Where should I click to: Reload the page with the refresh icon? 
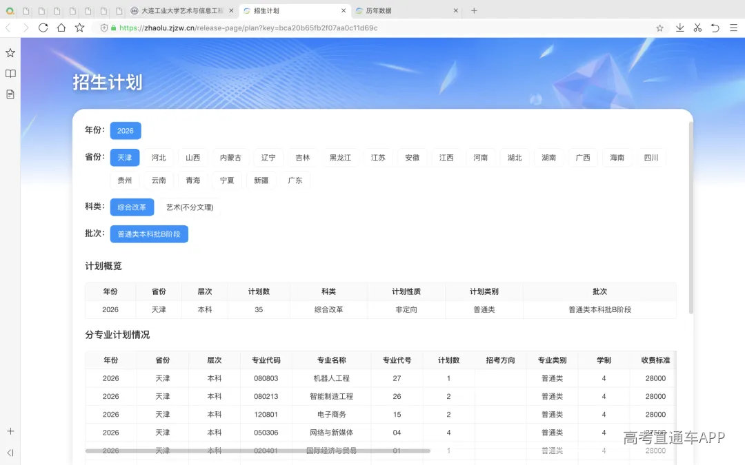43,28
